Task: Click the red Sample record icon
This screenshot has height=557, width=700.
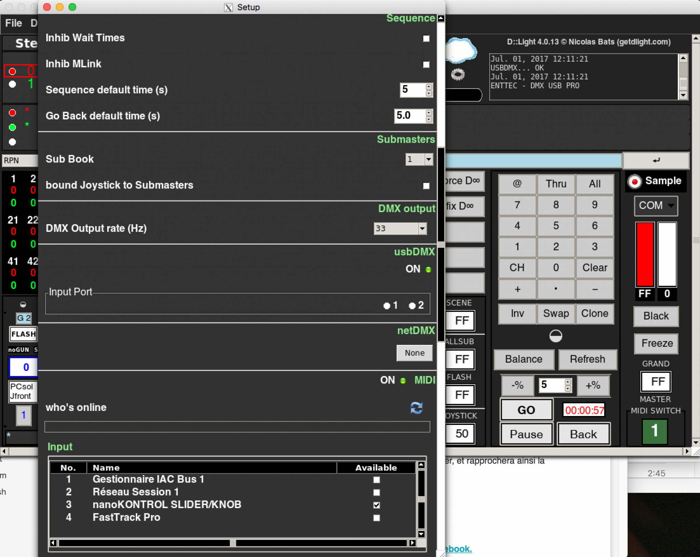Action: [635, 181]
